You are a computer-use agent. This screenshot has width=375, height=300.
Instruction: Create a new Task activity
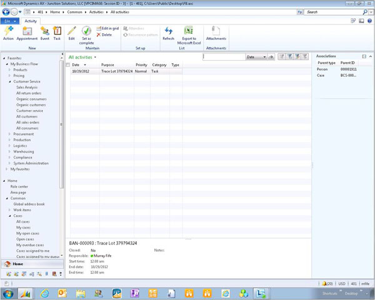point(57,32)
